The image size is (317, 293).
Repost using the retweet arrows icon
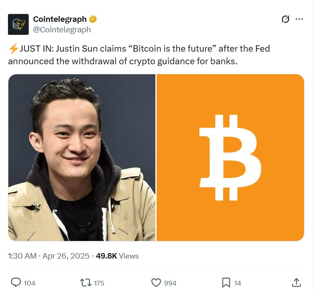[x=86, y=283]
